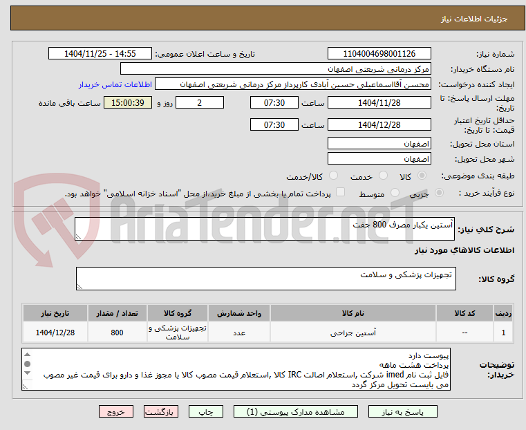Viewport: 526px width, 430px height.
Task: Click the نام کالا column header
Action: pos(353,313)
